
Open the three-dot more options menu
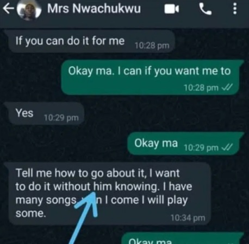click(x=235, y=9)
